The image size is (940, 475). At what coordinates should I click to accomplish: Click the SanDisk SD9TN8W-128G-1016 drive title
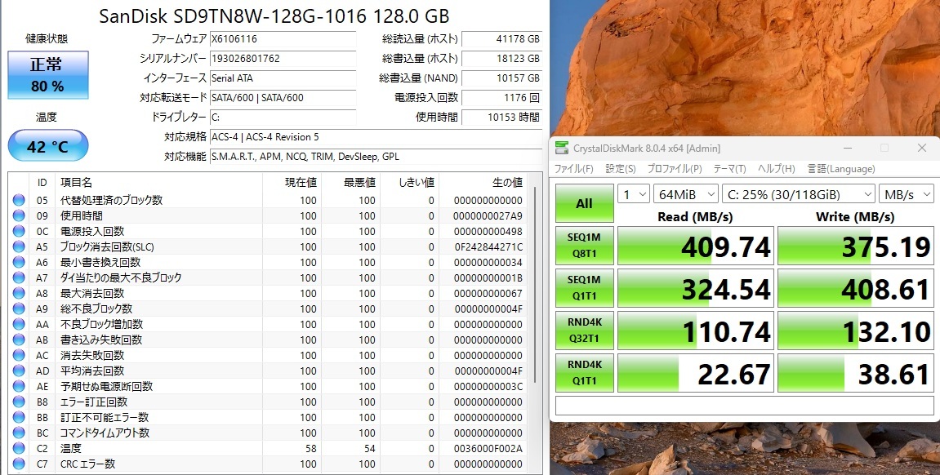click(x=274, y=16)
